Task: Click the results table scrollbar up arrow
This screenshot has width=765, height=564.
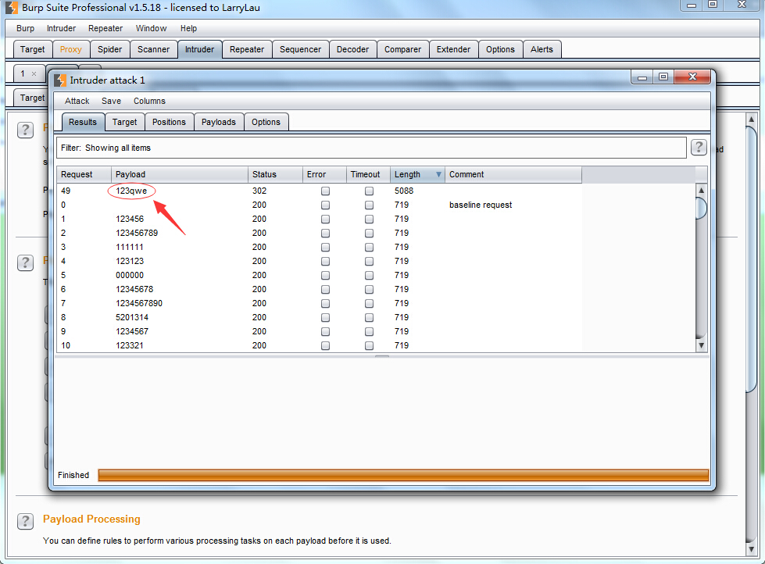Action: (701, 191)
